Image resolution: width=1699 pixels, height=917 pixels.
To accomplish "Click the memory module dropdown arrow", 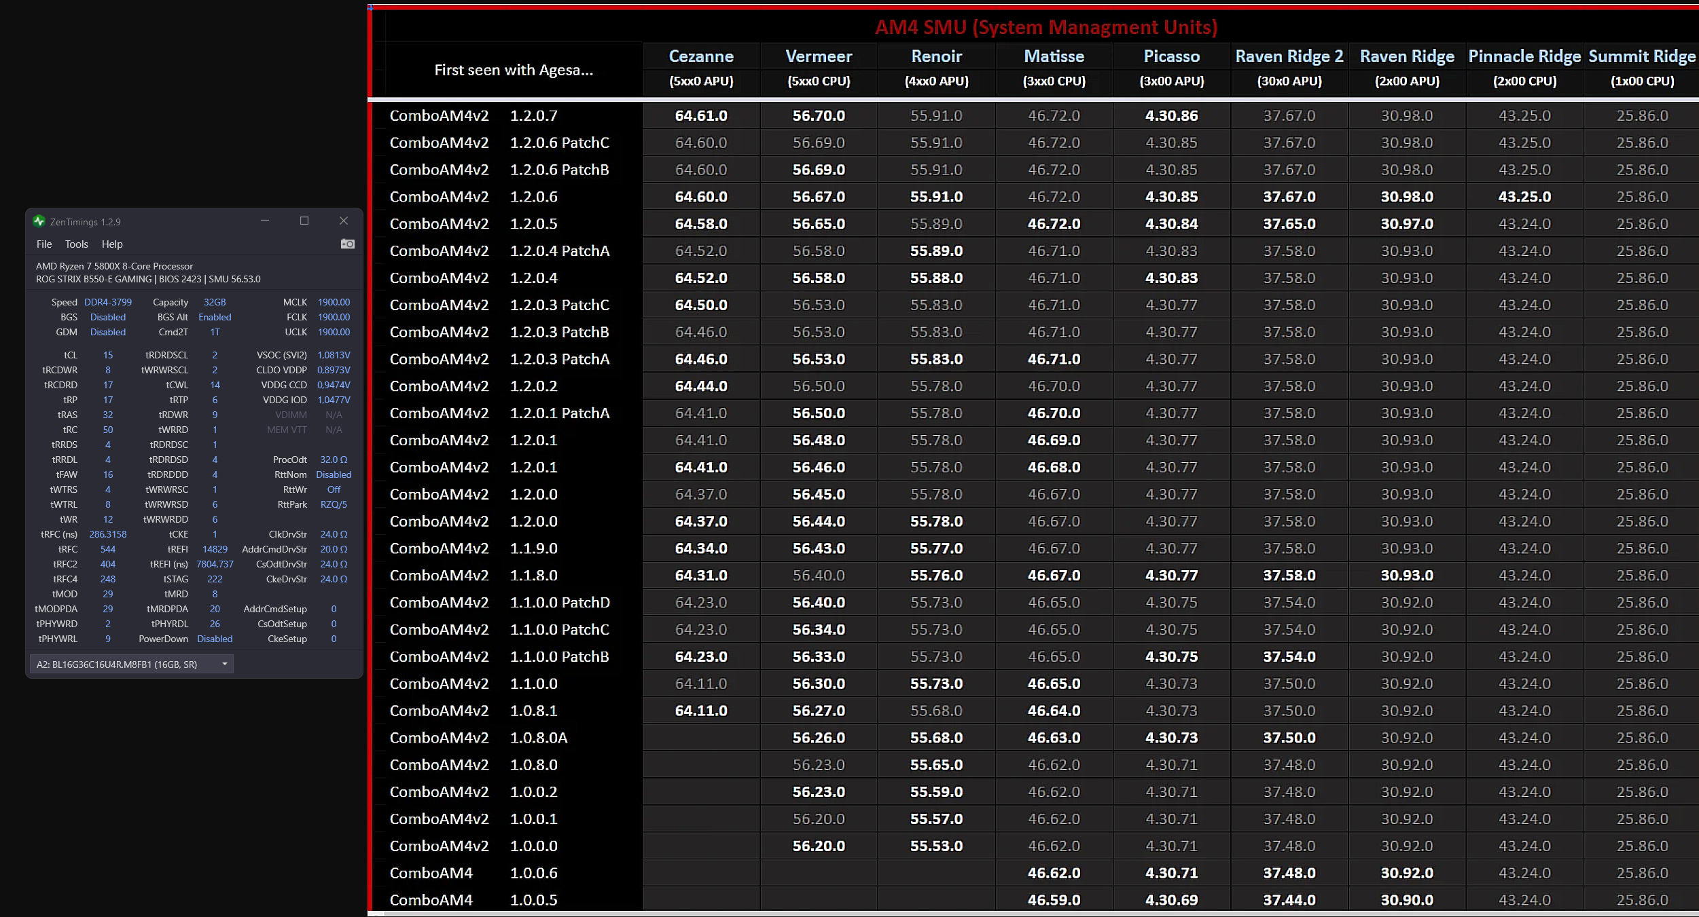I will pyautogui.click(x=225, y=664).
